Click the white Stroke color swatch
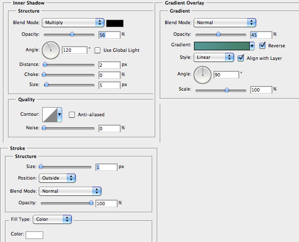 pyautogui.click(x=35, y=235)
